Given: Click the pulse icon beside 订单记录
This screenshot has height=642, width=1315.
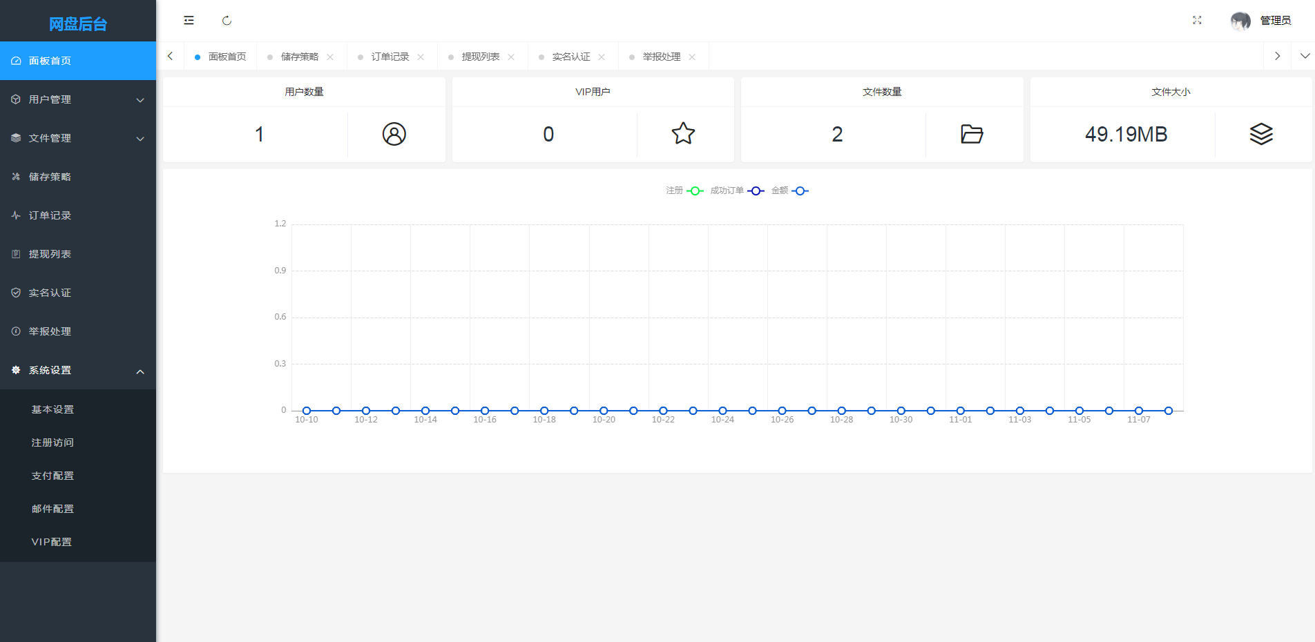Looking at the screenshot, I should [x=16, y=215].
